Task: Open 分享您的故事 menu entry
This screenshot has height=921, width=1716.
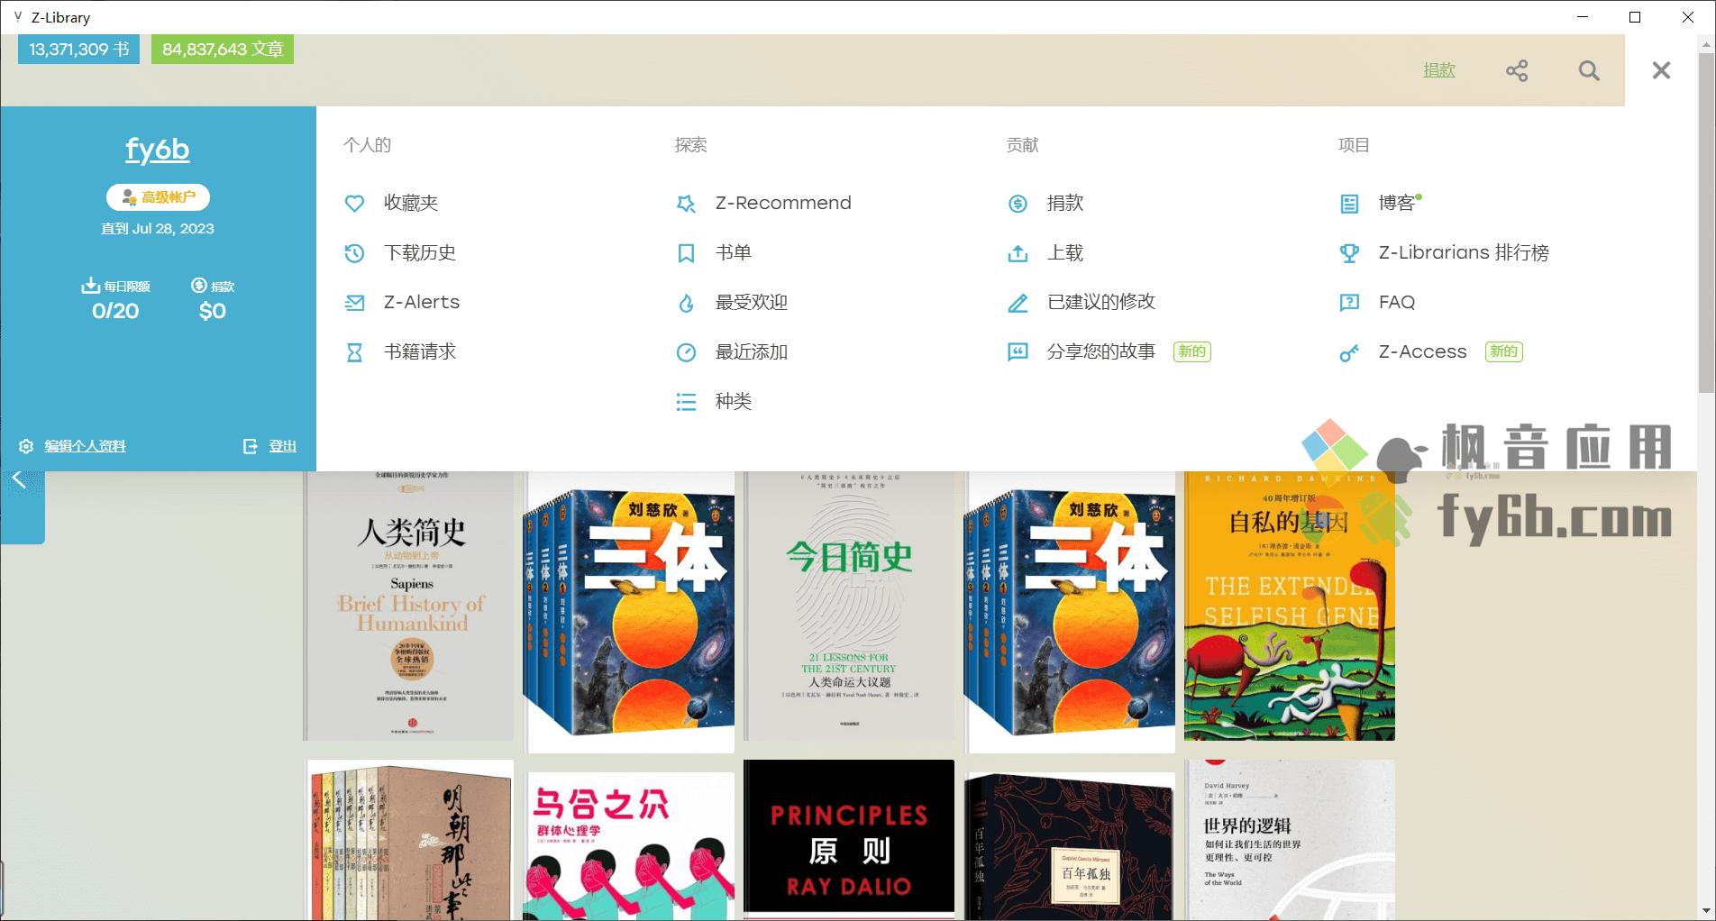Action: 1101,351
